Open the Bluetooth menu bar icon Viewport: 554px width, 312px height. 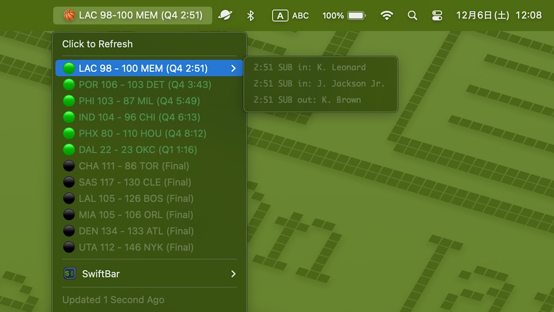click(251, 15)
